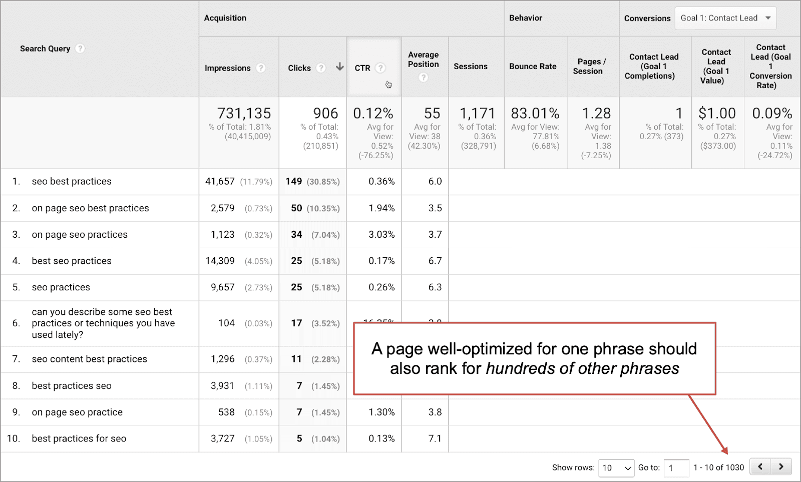Click the '1 - 10 of 1030' pagination text
The height and width of the screenshot is (482, 801).
click(x=718, y=467)
